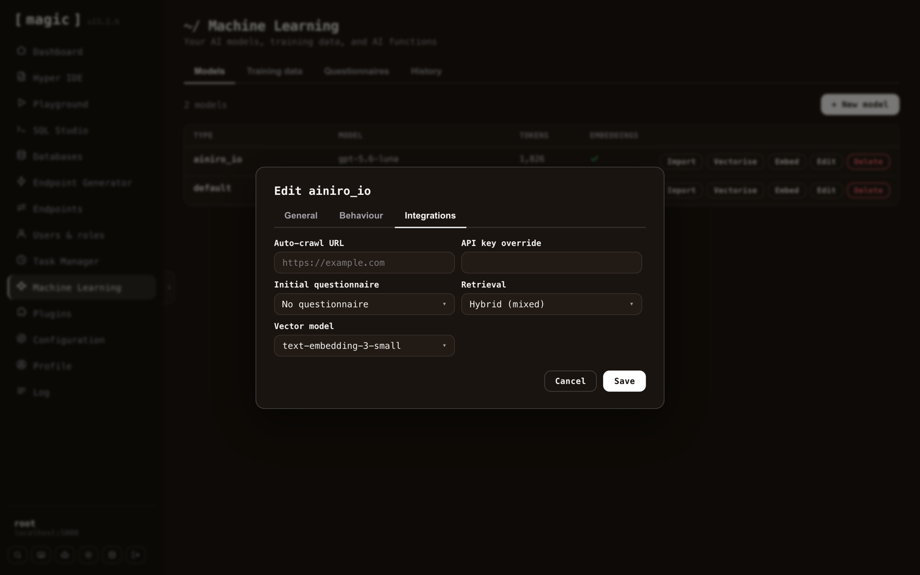This screenshot has width=920, height=575.
Task: Click Import in the ainiro_io row
Action: point(681,162)
